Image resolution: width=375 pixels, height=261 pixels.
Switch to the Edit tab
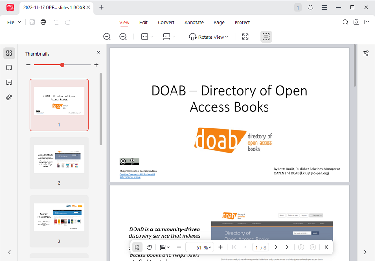pos(144,22)
